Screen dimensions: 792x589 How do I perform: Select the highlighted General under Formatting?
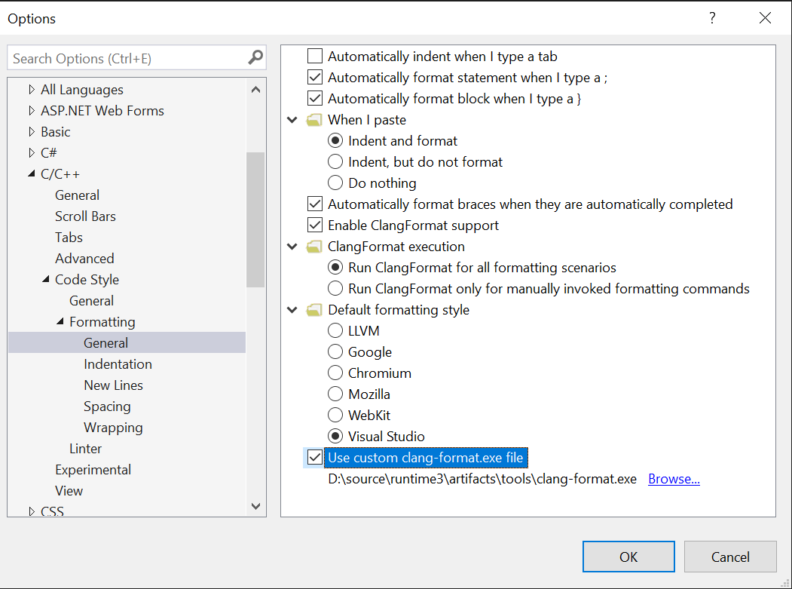pyautogui.click(x=127, y=343)
